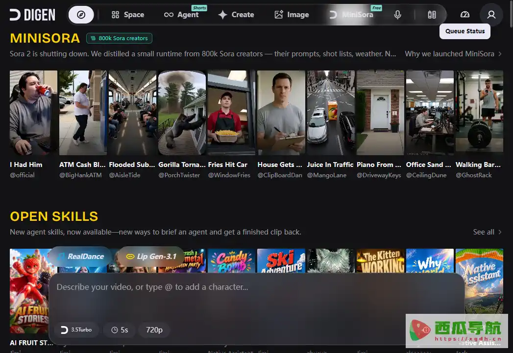The width and height of the screenshot is (513, 353).
Task: Change the 5s duration setting
Action: [x=120, y=330]
